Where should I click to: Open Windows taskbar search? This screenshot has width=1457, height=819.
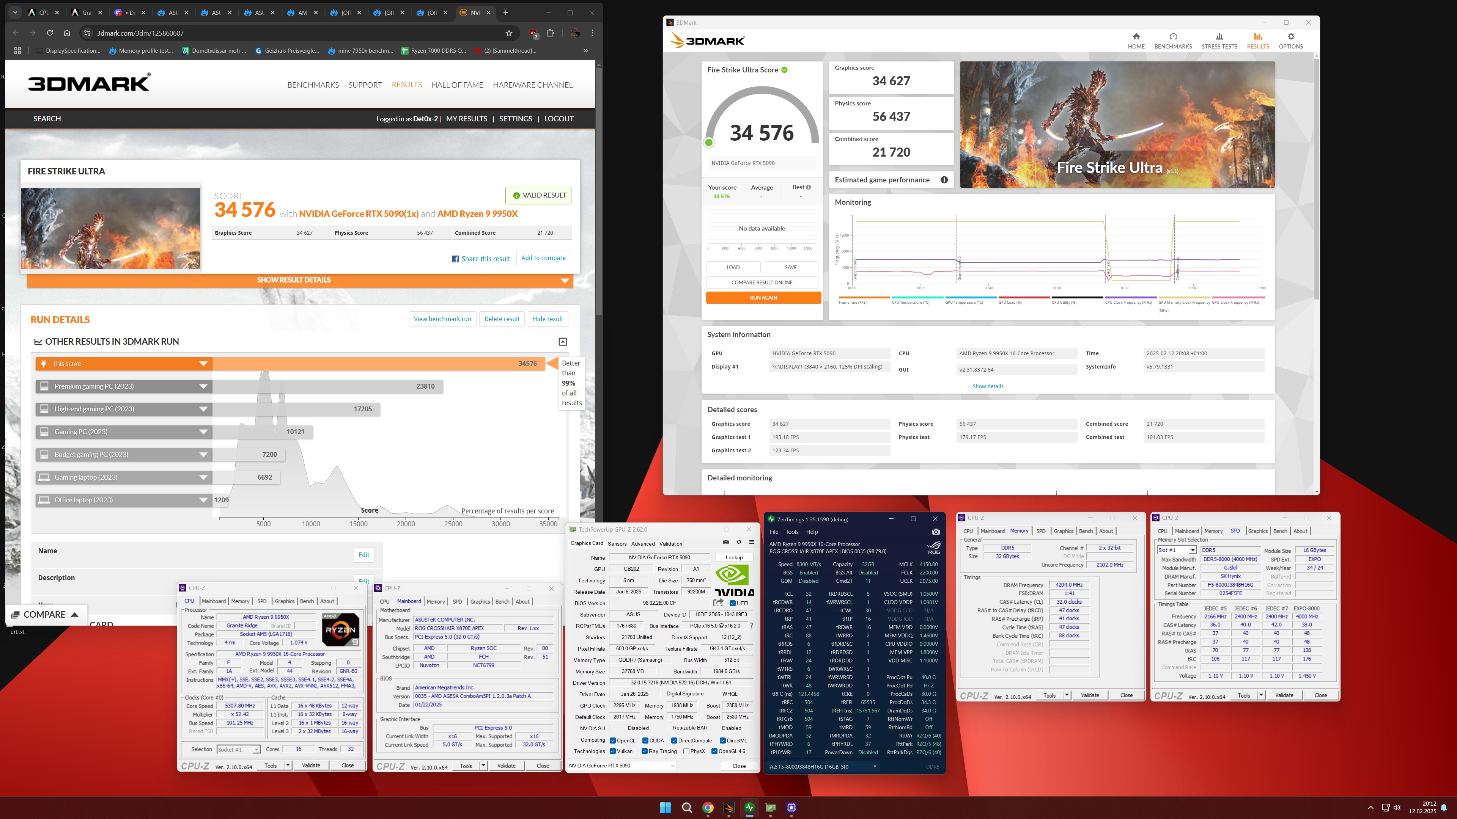tap(687, 808)
